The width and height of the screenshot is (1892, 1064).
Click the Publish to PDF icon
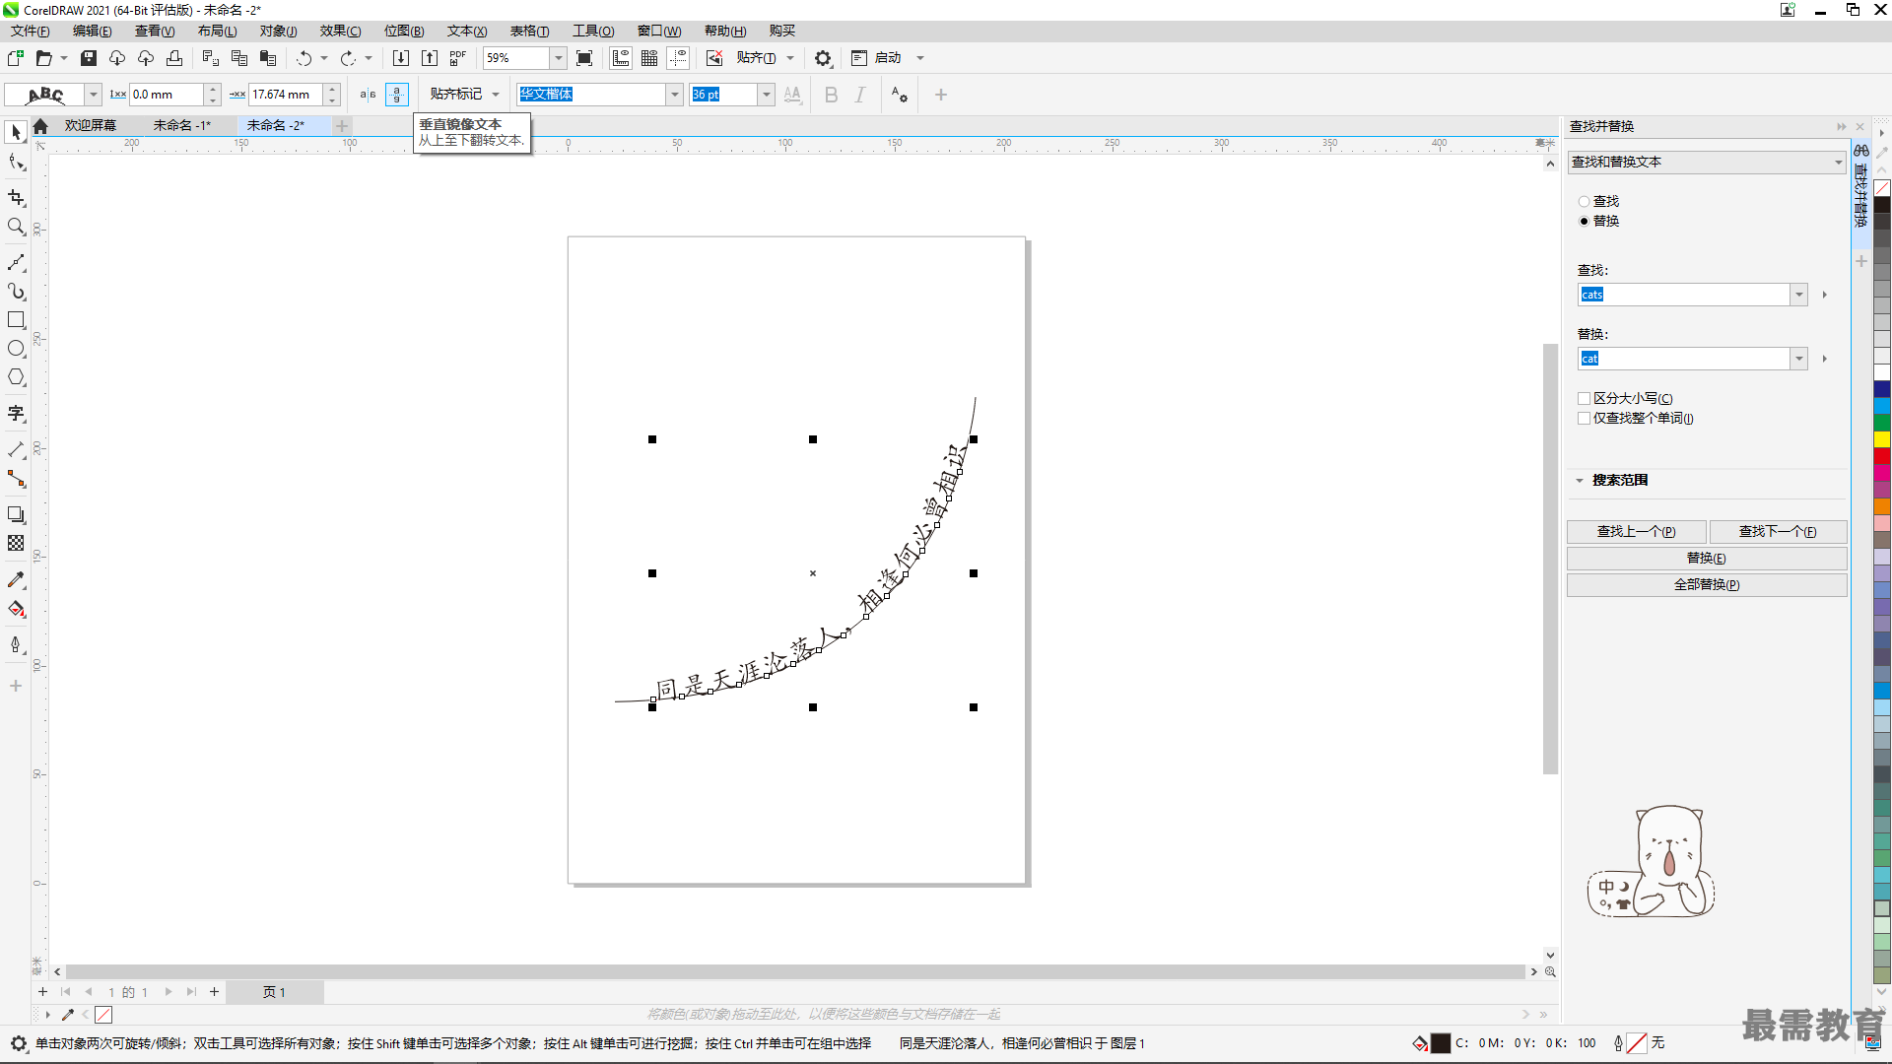458,58
